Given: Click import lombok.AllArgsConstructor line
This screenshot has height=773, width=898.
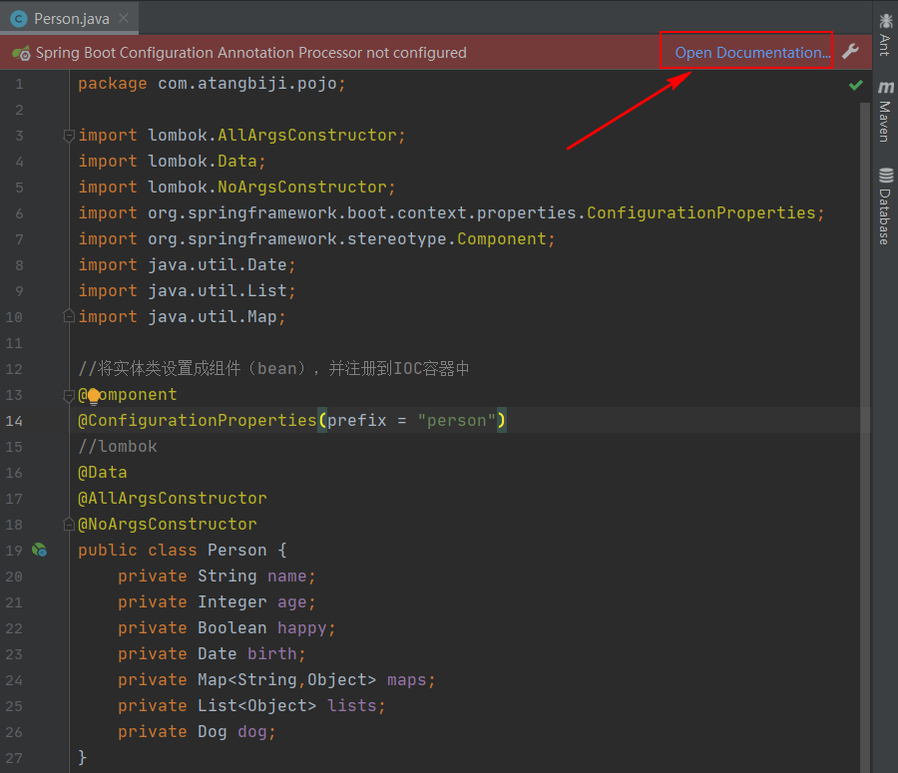Looking at the screenshot, I should (x=241, y=136).
